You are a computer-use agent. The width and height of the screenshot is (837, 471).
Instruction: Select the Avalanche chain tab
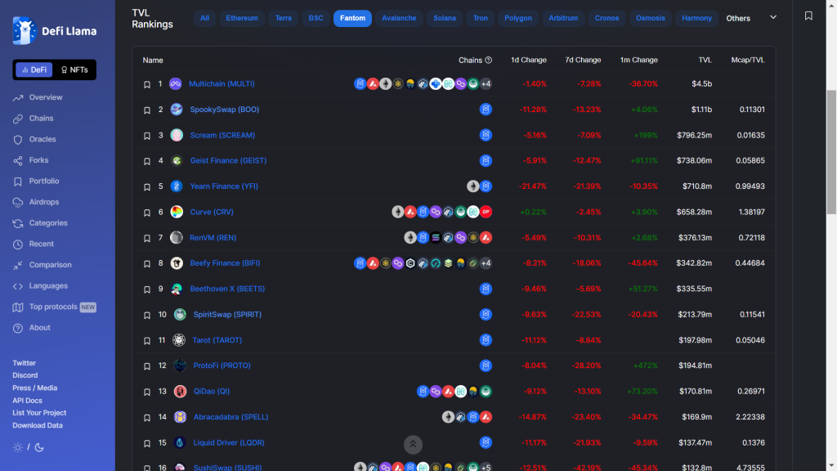coord(399,18)
